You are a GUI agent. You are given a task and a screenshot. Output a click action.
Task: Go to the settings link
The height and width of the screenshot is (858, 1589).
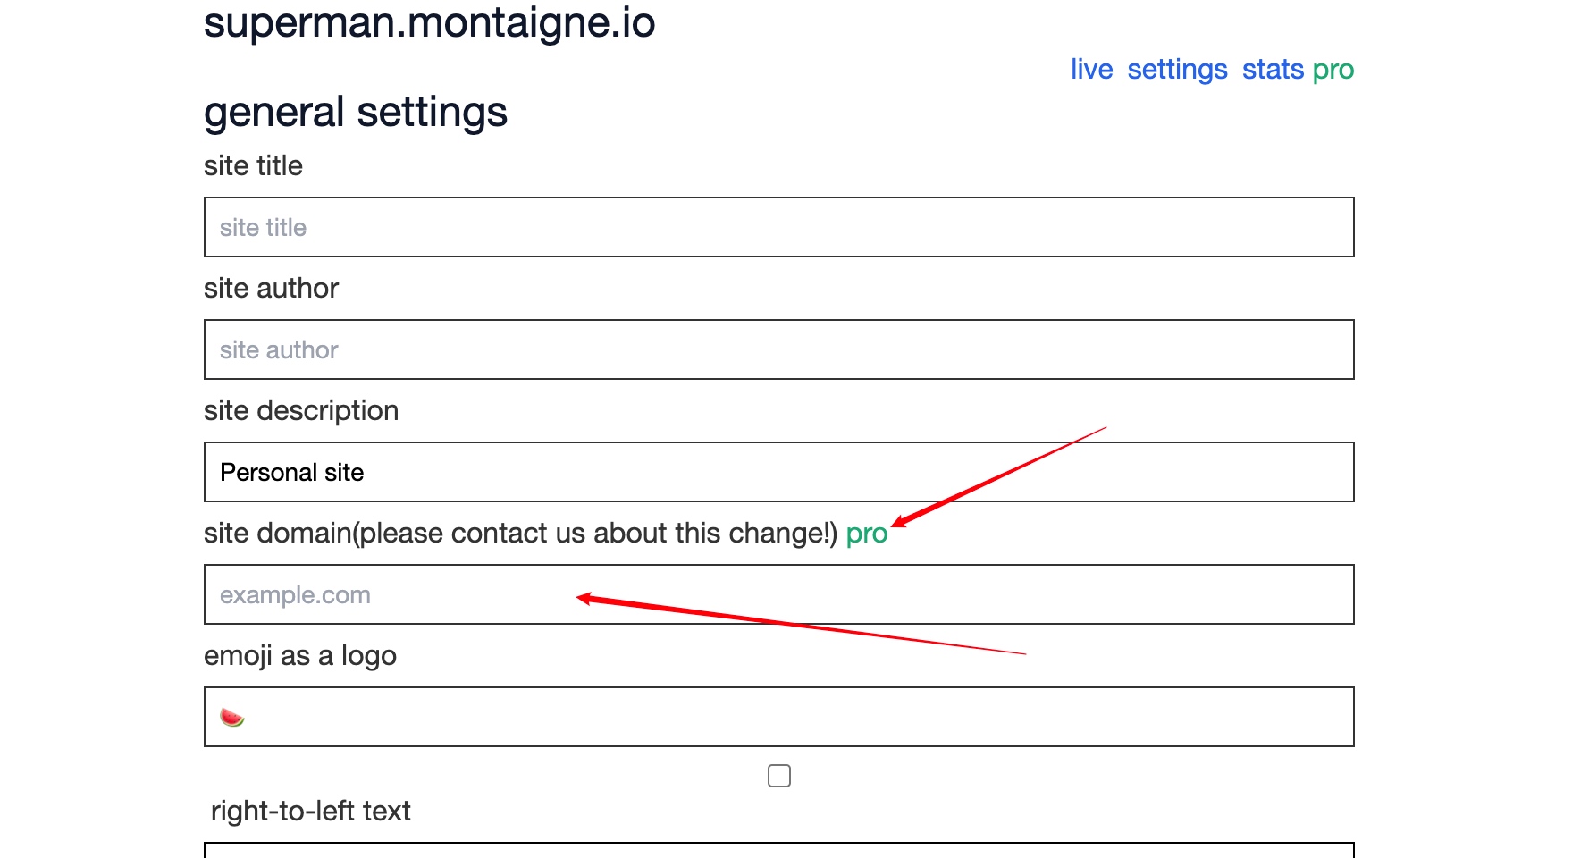1177,69
